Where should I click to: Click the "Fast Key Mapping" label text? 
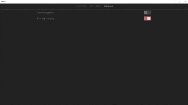click(x=46, y=19)
